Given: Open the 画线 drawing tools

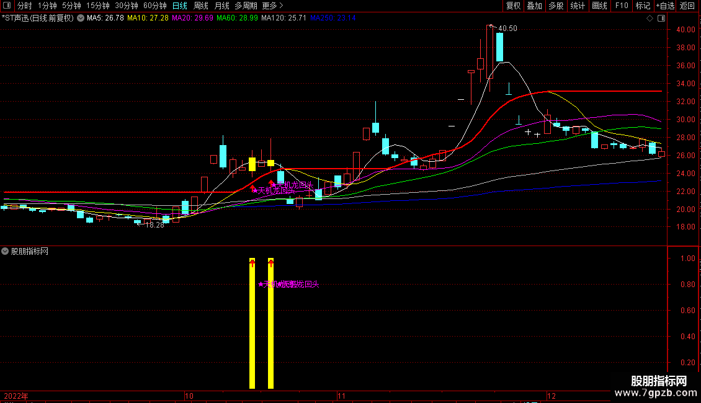Looking at the screenshot, I should pyautogui.click(x=599, y=6).
